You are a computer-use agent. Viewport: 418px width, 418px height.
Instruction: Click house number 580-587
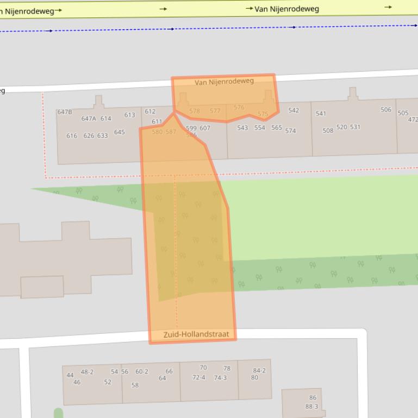tap(164, 132)
